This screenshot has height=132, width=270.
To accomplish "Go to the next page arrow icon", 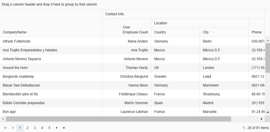I will coord(57,128).
